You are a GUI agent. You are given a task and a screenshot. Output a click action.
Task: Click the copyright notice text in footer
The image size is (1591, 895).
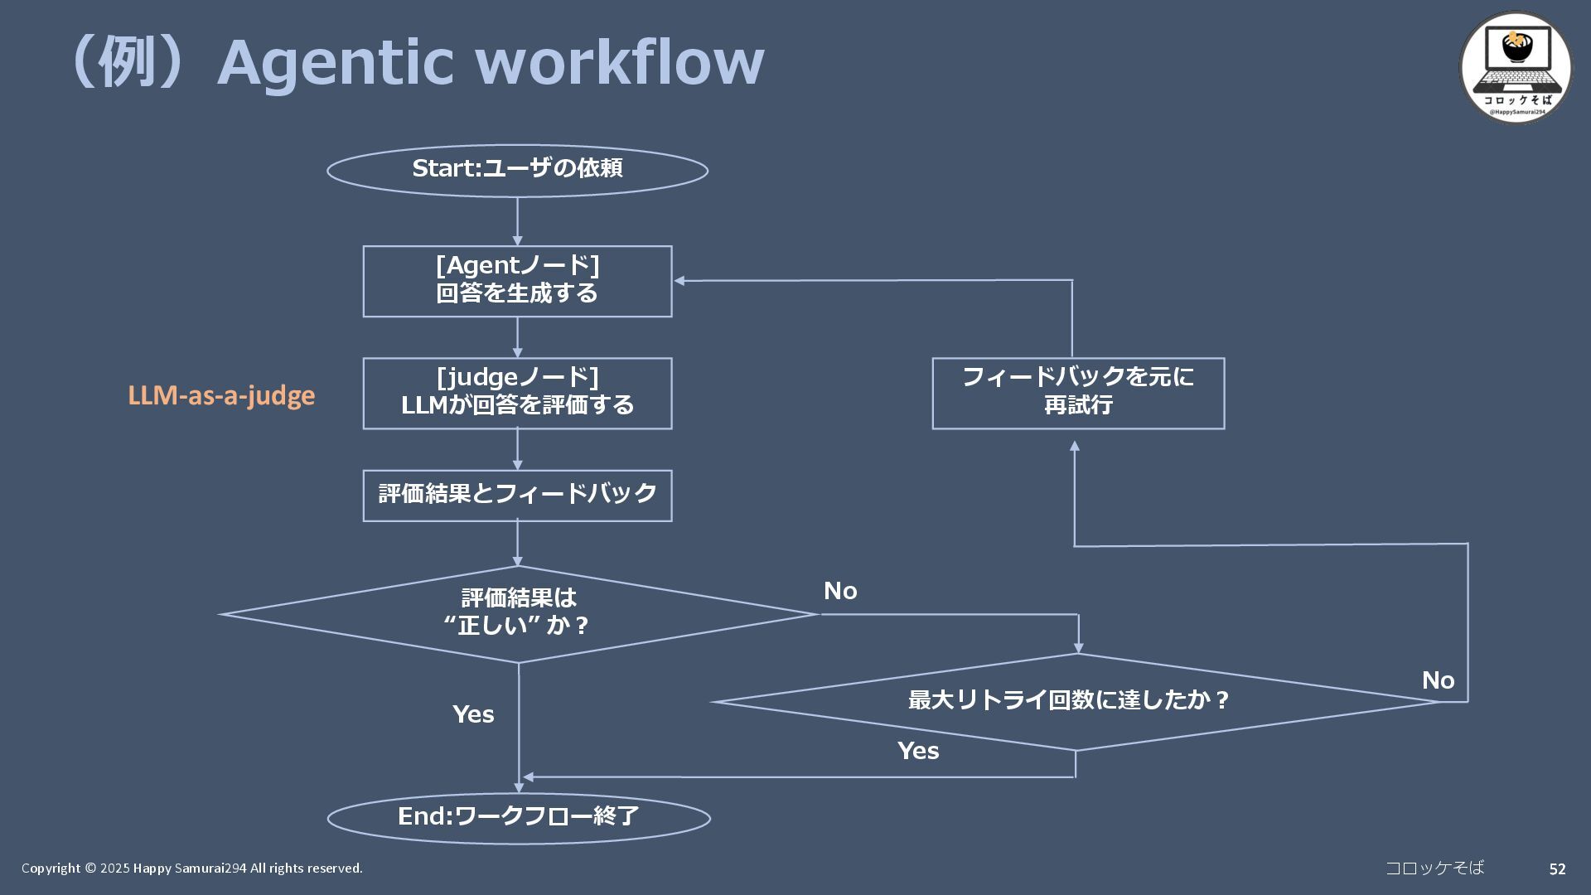[191, 868]
